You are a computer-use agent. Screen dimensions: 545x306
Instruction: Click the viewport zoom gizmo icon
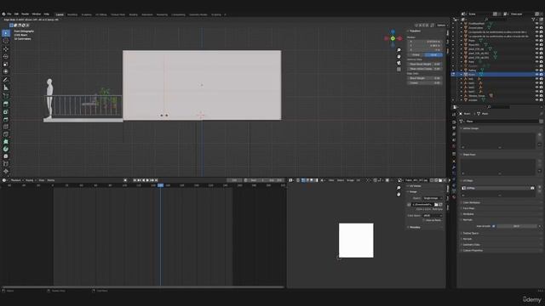pyautogui.click(x=399, y=50)
